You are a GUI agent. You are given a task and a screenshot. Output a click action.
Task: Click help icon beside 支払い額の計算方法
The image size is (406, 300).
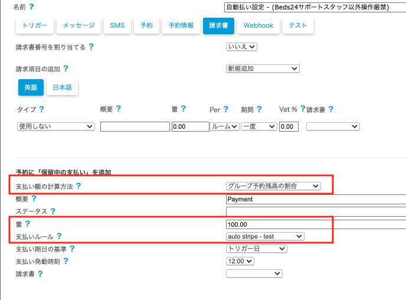tap(78, 186)
